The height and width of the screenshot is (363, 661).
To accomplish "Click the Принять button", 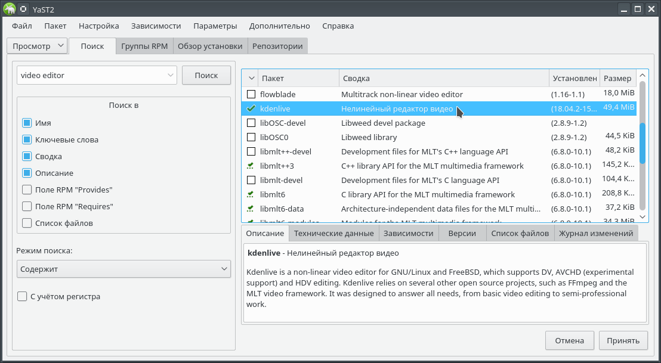I will click(x=623, y=341).
